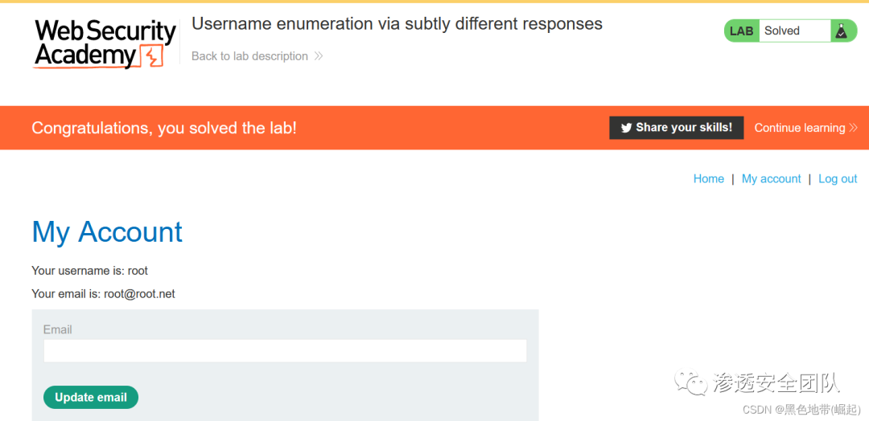The image size is (869, 421).
Task: Click the root@root.net email text
Action: (x=139, y=294)
